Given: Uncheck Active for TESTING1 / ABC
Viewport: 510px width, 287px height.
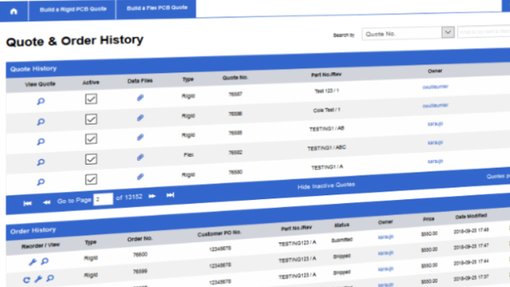Looking at the screenshot, I should [x=91, y=159].
